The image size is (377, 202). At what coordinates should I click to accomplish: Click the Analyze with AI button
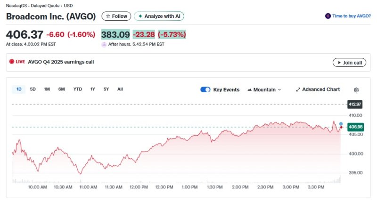[x=159, y=16]
